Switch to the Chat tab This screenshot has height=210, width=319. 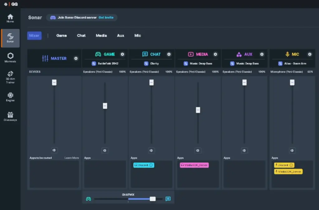(81, 36)
